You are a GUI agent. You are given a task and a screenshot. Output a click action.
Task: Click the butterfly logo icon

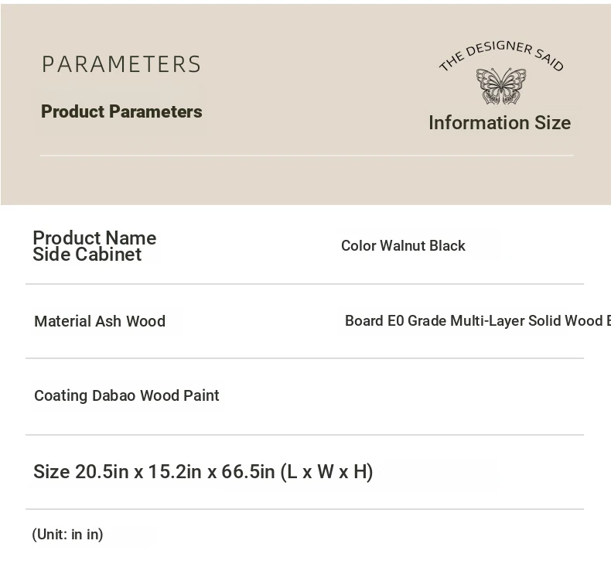[501, 86]
